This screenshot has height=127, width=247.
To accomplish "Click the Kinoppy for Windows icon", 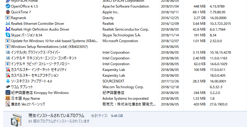I will click(x=8, y=93).
